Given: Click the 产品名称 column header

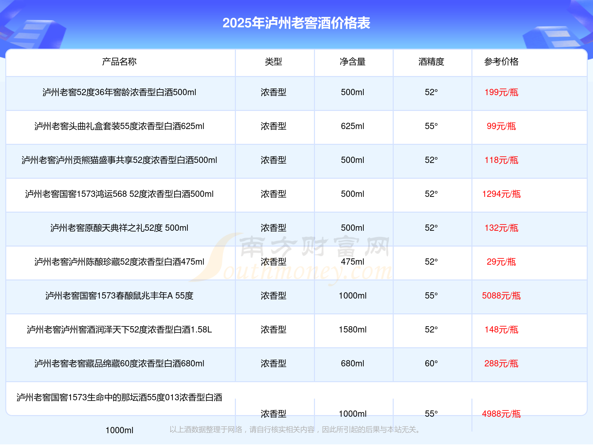Looking at the screenshot, I should click(119, 62).
